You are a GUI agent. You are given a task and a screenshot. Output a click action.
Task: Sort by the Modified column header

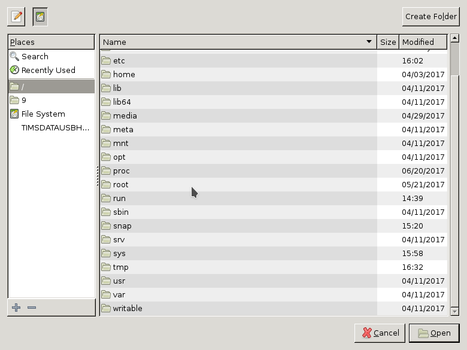click(423, 42)
